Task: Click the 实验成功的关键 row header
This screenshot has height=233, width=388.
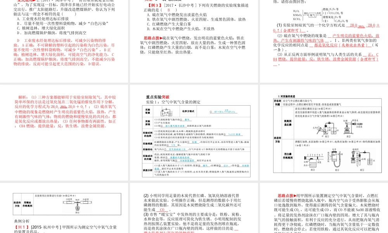Action: 148,157
